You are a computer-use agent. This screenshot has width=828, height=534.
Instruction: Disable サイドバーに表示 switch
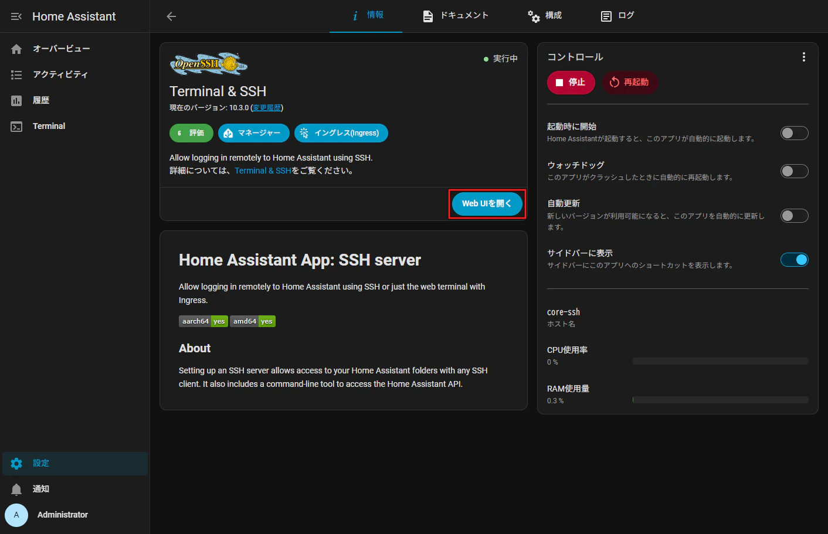[x=794, y=260]
